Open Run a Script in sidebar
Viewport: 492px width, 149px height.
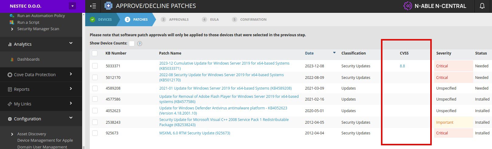pos(28,23)
